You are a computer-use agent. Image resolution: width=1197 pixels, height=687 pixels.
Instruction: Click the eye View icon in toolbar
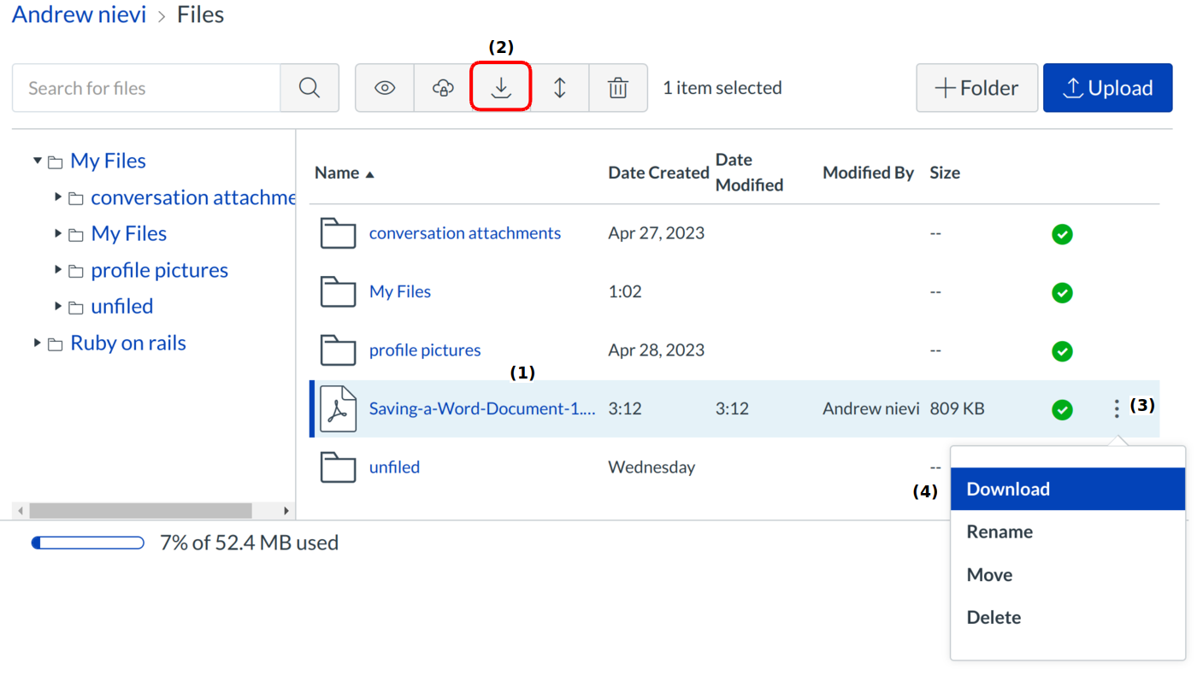point(385,88)
